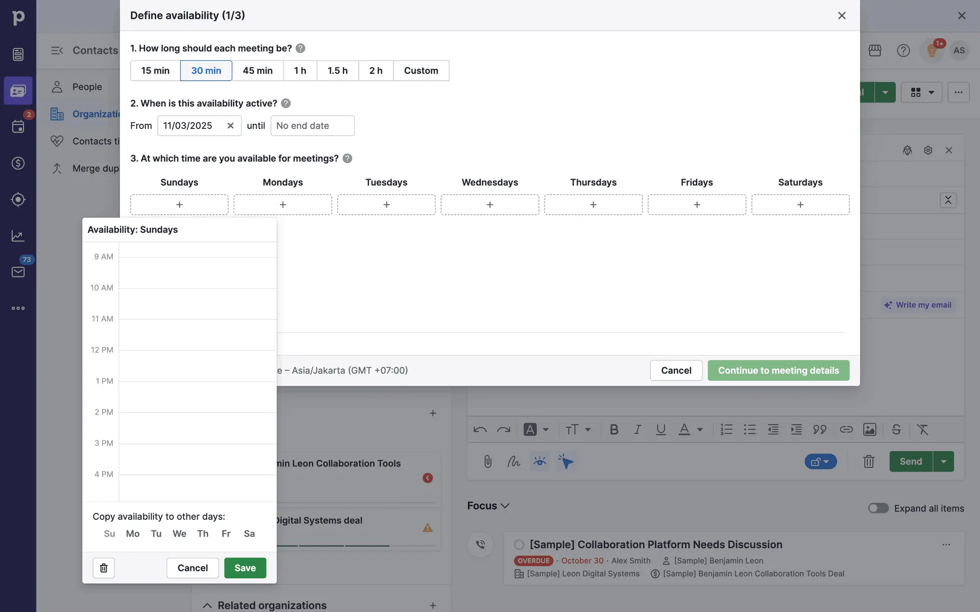
Task: Click the attachment paperclip icon
Action: coord(487,462)
